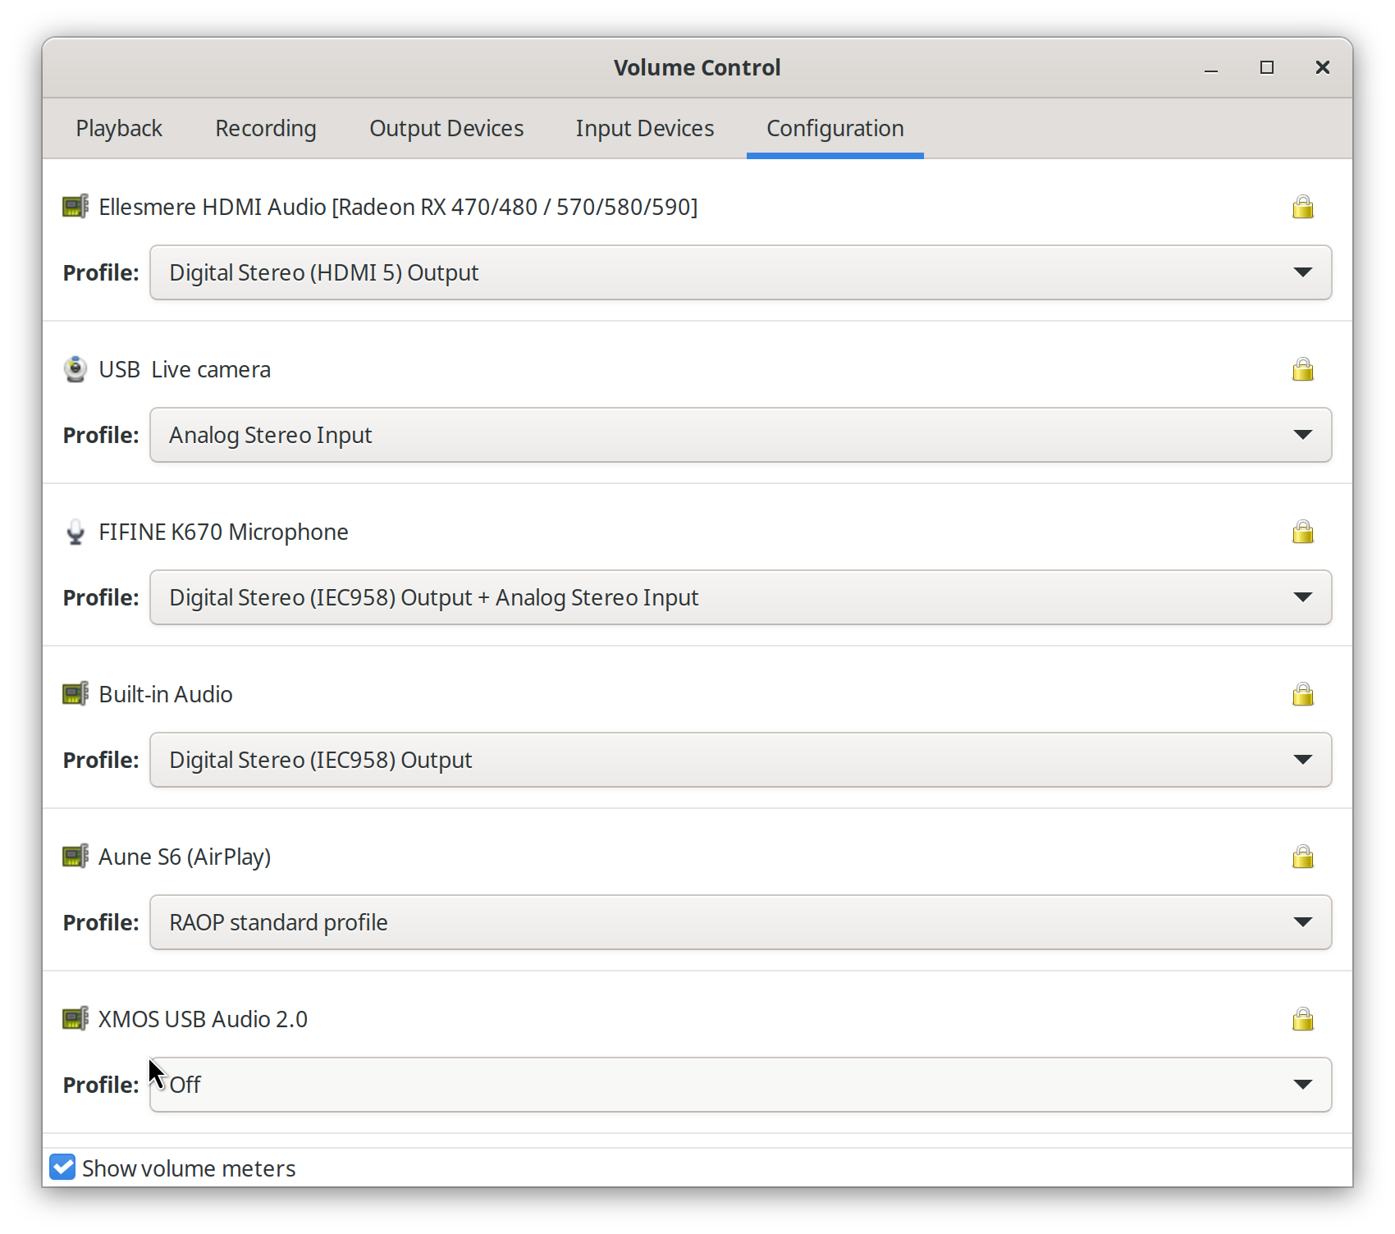Click the FIFINE K670 microphone icon
The width and height of the screenshot is (1395, 1234).
[75, 532]
